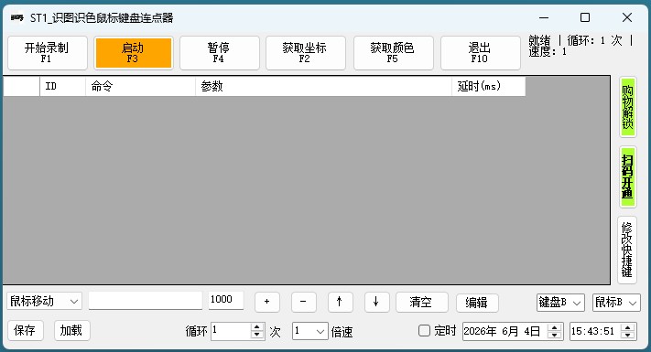Pause using the 暂停 F4 button
Viewport: 651px width, 352px height.
[x=219, y=53]
